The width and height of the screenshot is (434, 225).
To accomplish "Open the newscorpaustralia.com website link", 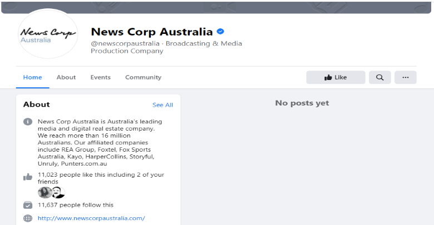I will tap(91, 218).
